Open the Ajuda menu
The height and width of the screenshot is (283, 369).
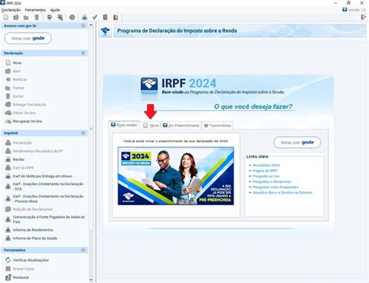[x=55, y=10]
